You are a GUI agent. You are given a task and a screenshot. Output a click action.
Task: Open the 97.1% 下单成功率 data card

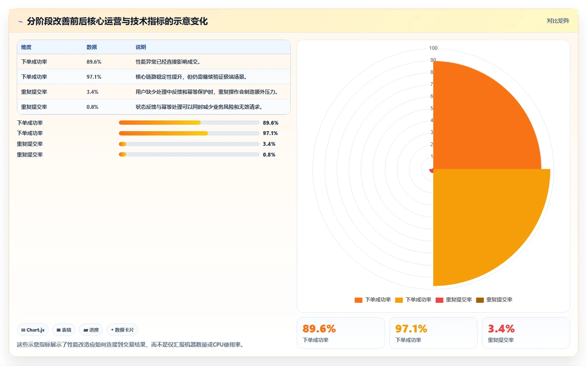[433, 333]
